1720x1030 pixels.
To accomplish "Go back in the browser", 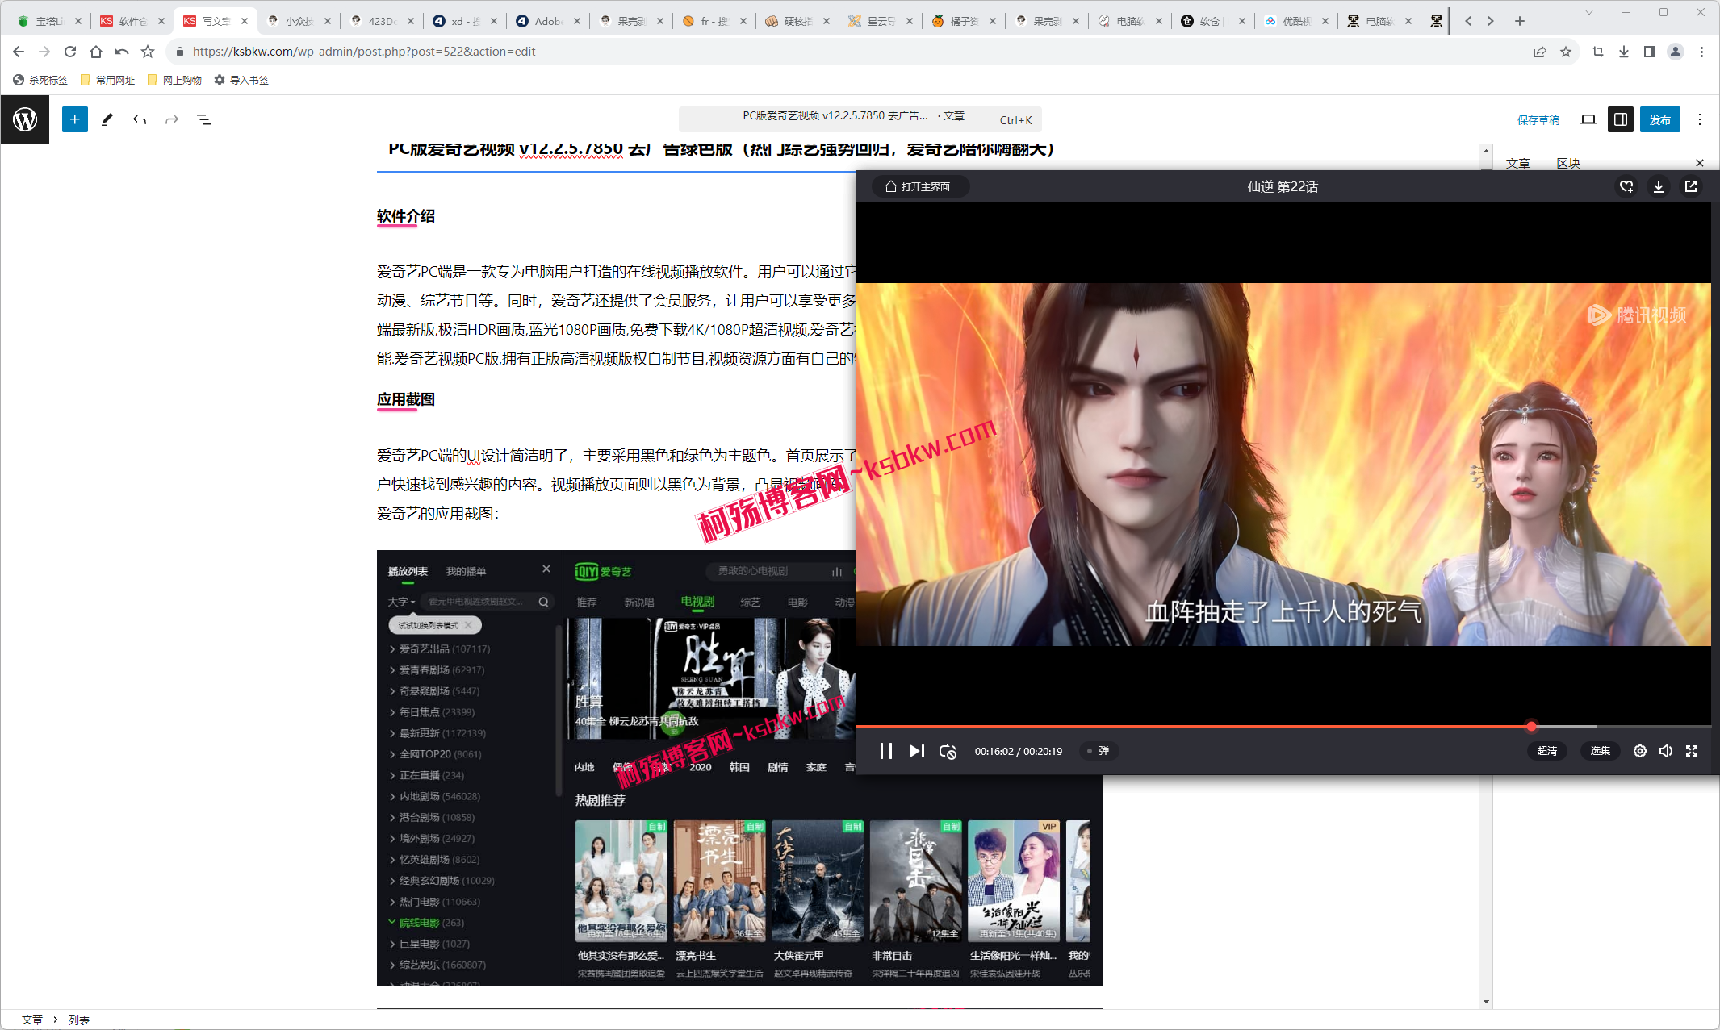I will coord(19,52).
